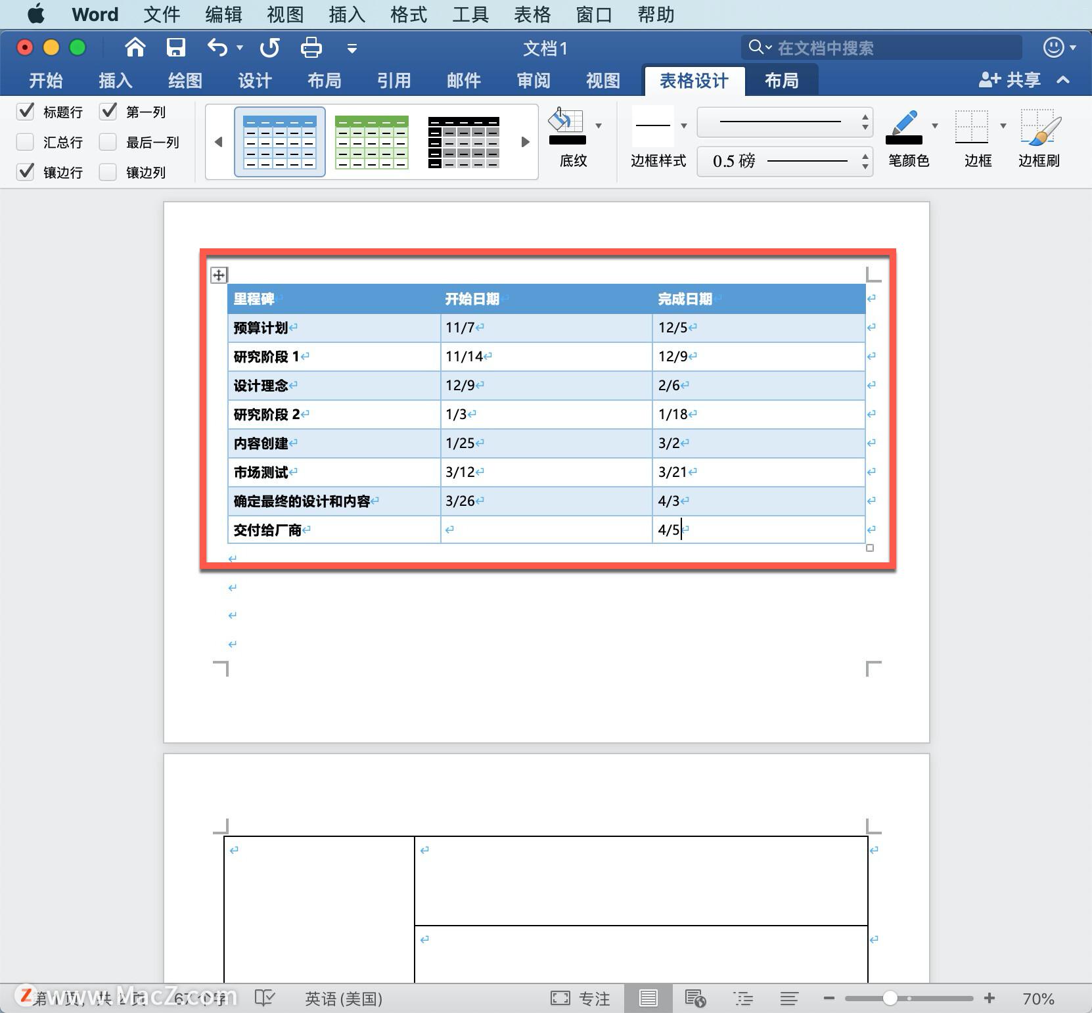1092x1013 pixels.
Task: Collapse the ribbon with the chevron
Action: pyautogui.click(x=1062, y=80)
